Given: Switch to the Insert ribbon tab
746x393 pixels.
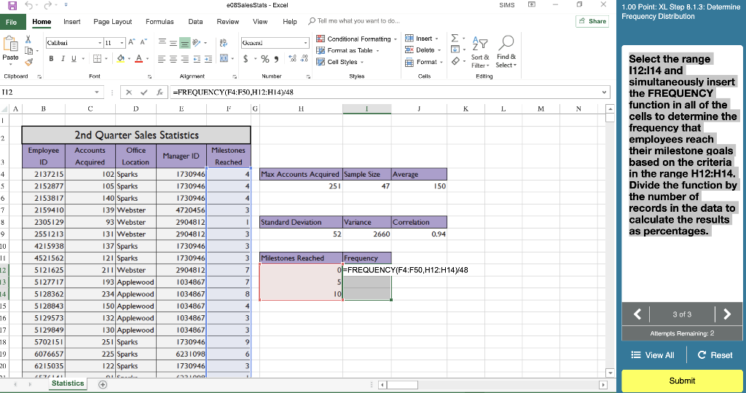Looking at the screenshot, I should (x=72, y=22).
